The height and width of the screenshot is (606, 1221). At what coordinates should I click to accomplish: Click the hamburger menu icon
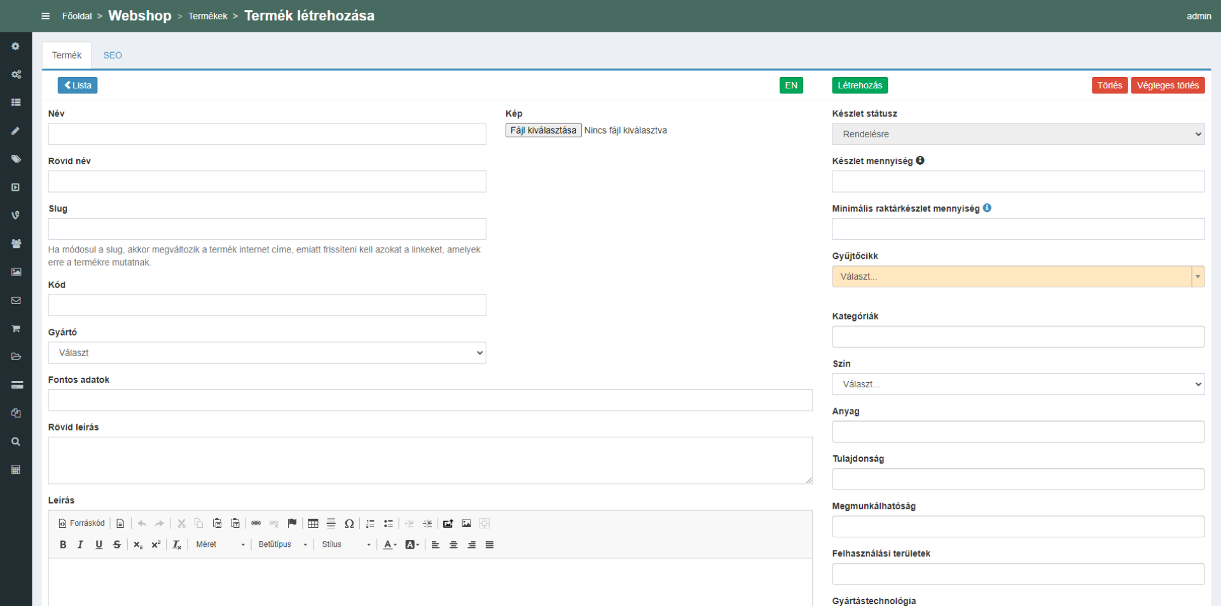click(45, 16)
